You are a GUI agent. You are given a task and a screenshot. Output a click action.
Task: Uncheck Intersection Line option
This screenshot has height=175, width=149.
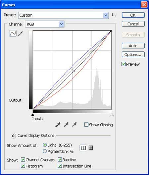click(x=60, y=166)
